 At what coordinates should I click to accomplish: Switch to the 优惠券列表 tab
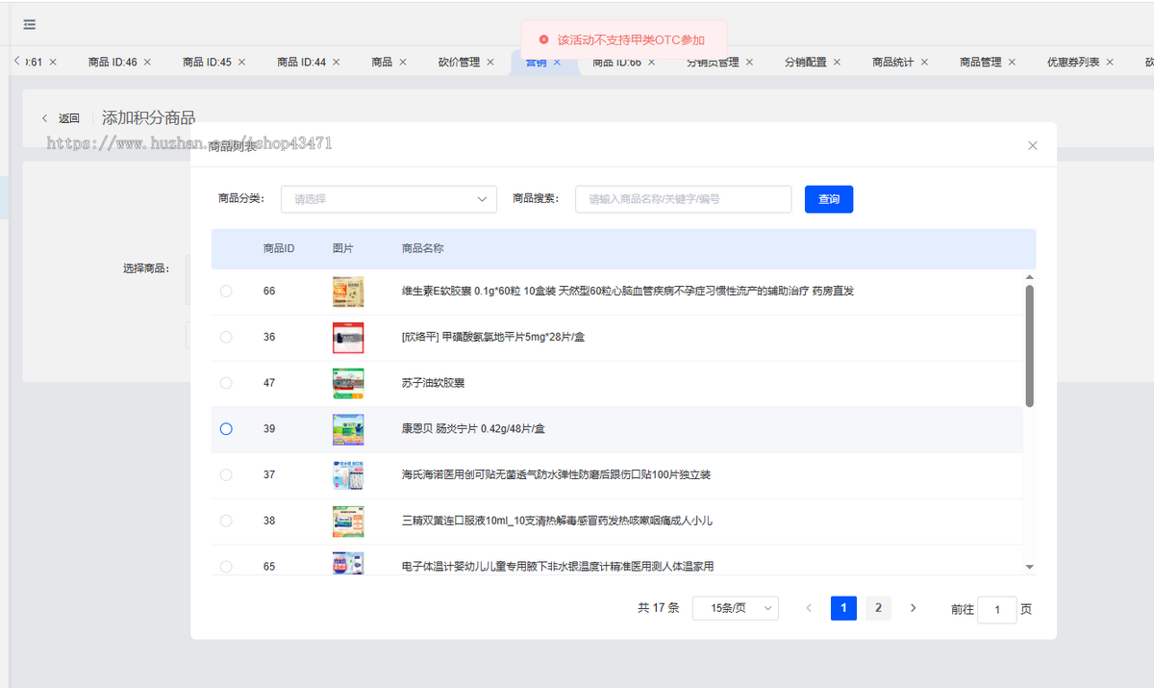(x=1073, y=62)
